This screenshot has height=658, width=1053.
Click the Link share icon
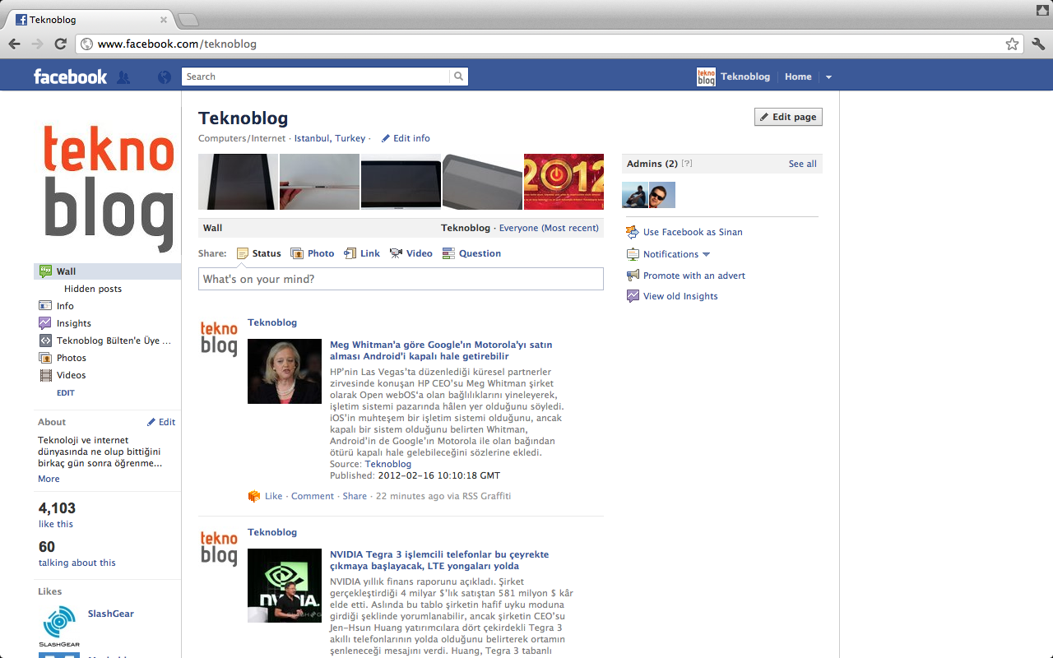pos(350,253)
